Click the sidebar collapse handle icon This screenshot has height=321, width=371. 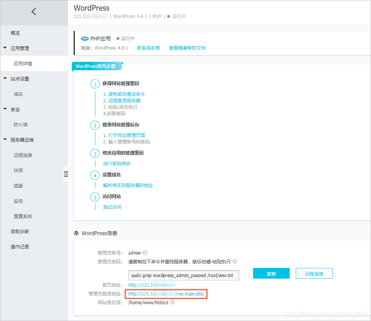pos(66,174)
